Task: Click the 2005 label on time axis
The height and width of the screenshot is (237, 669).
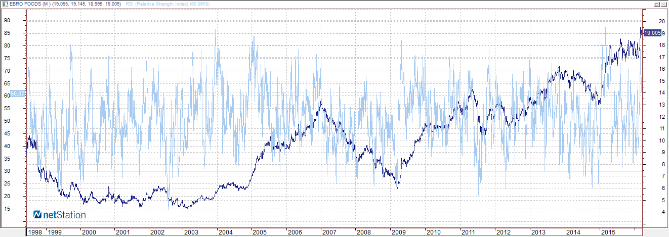Action: coord(259,232)
